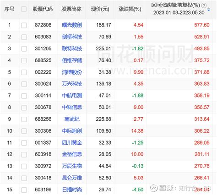Open the 寒武纪 stock link
The height and width of the screenshot is (195, 217).
click(72, 119)
